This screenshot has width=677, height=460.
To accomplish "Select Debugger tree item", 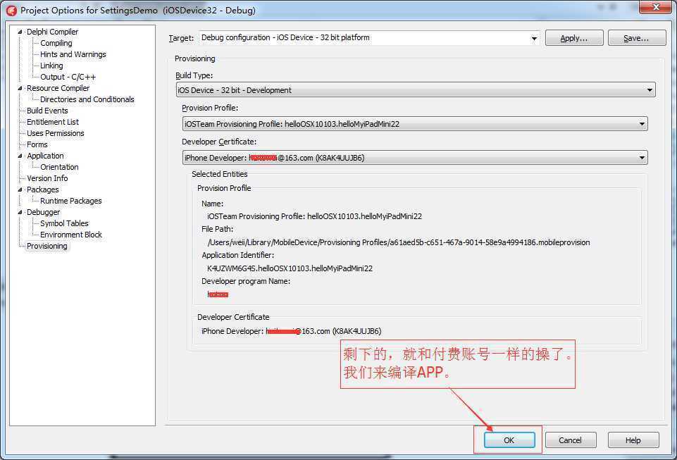I will point(43,211).
